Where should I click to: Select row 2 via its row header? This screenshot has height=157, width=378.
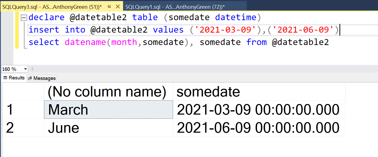coord(23,128)
